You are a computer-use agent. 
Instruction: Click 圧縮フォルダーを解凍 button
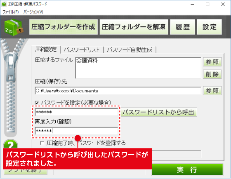coord(134,27)
